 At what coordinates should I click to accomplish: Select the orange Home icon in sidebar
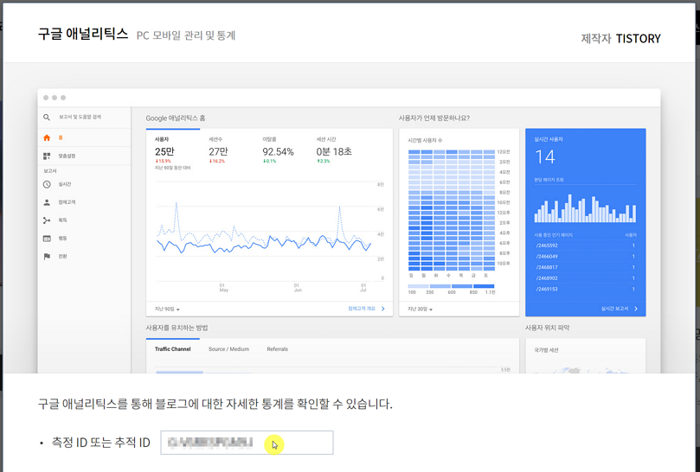point(47,137)
